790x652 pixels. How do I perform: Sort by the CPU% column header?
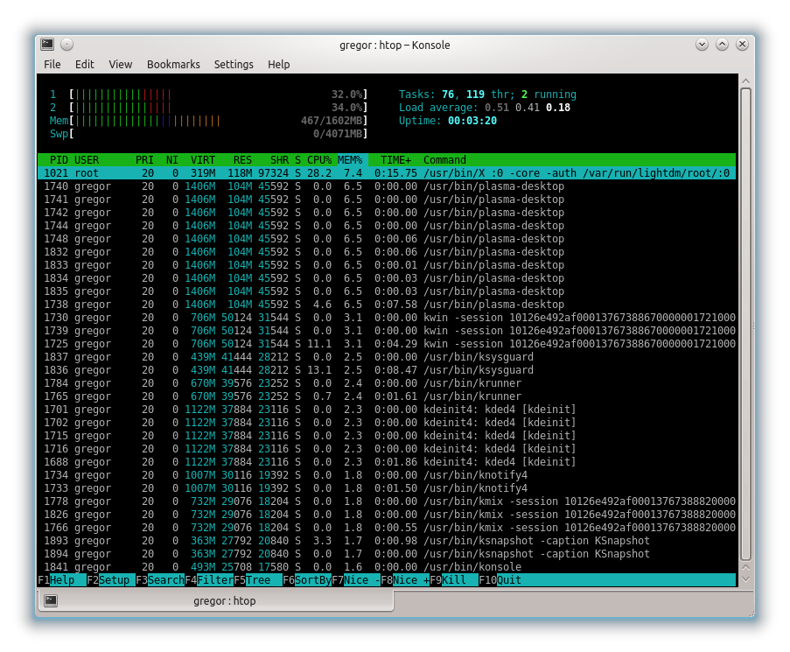click(x=318, y=160)
